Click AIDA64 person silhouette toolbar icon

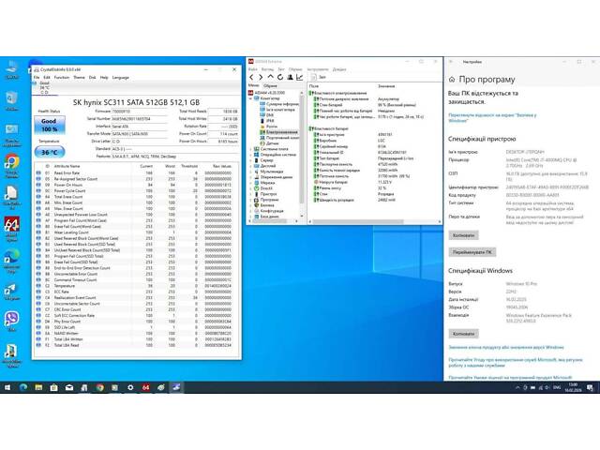(x=290, y=77)
